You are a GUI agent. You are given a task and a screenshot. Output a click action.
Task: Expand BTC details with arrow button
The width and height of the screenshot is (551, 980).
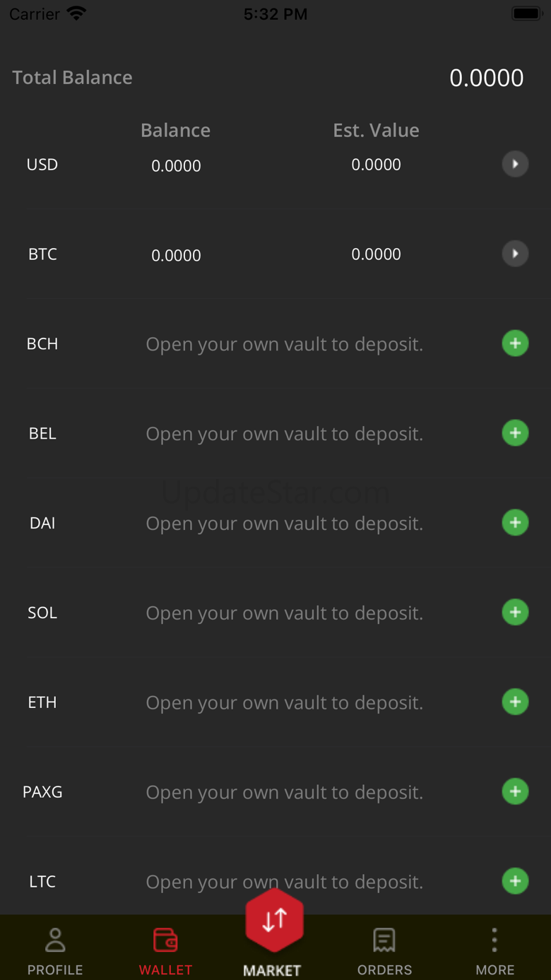(x=515, y=254)
